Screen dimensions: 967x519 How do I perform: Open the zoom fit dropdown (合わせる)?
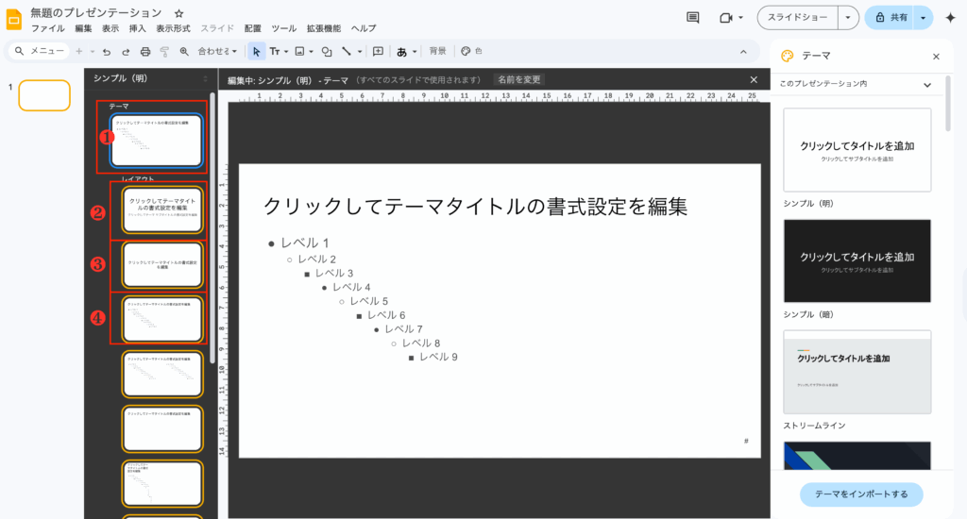tap(218, 51)
